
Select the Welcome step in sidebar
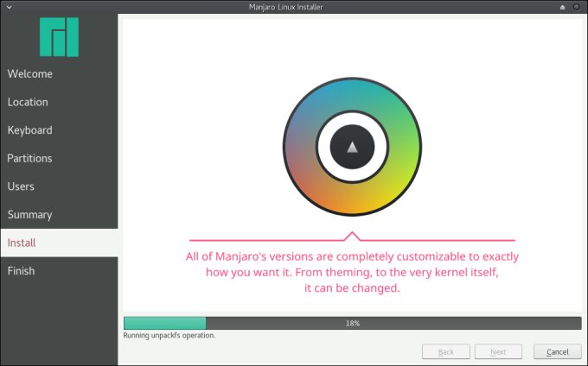tap(60, 73)
